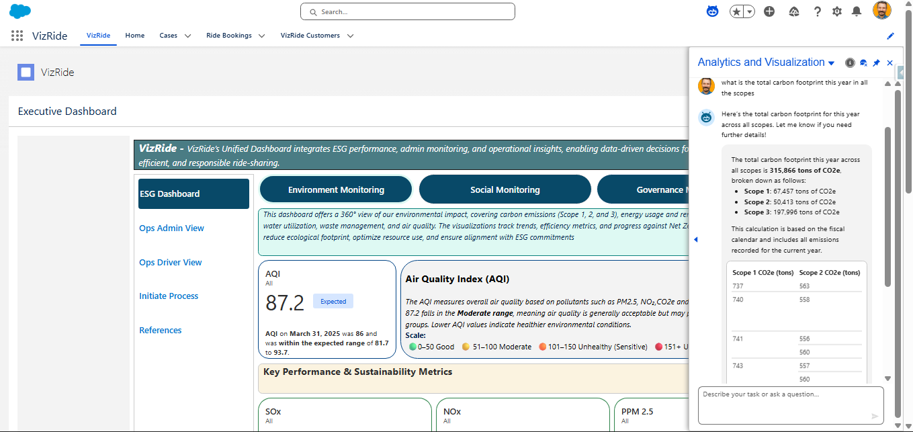The height and width of the screenshot is (432, 913).
Task: Click the send message arrow icon
Action: click(x=875, y=416)
